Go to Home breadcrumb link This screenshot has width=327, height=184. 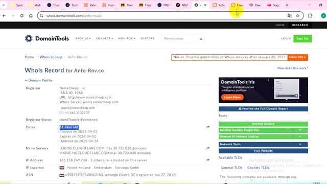tap(29, 57)
